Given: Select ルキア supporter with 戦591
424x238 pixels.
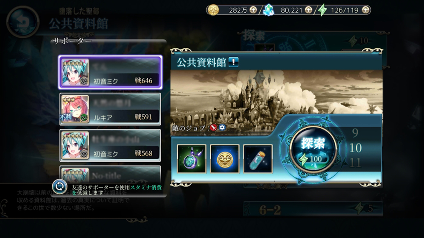Looking at the screenshot, I should coord(110,109).
